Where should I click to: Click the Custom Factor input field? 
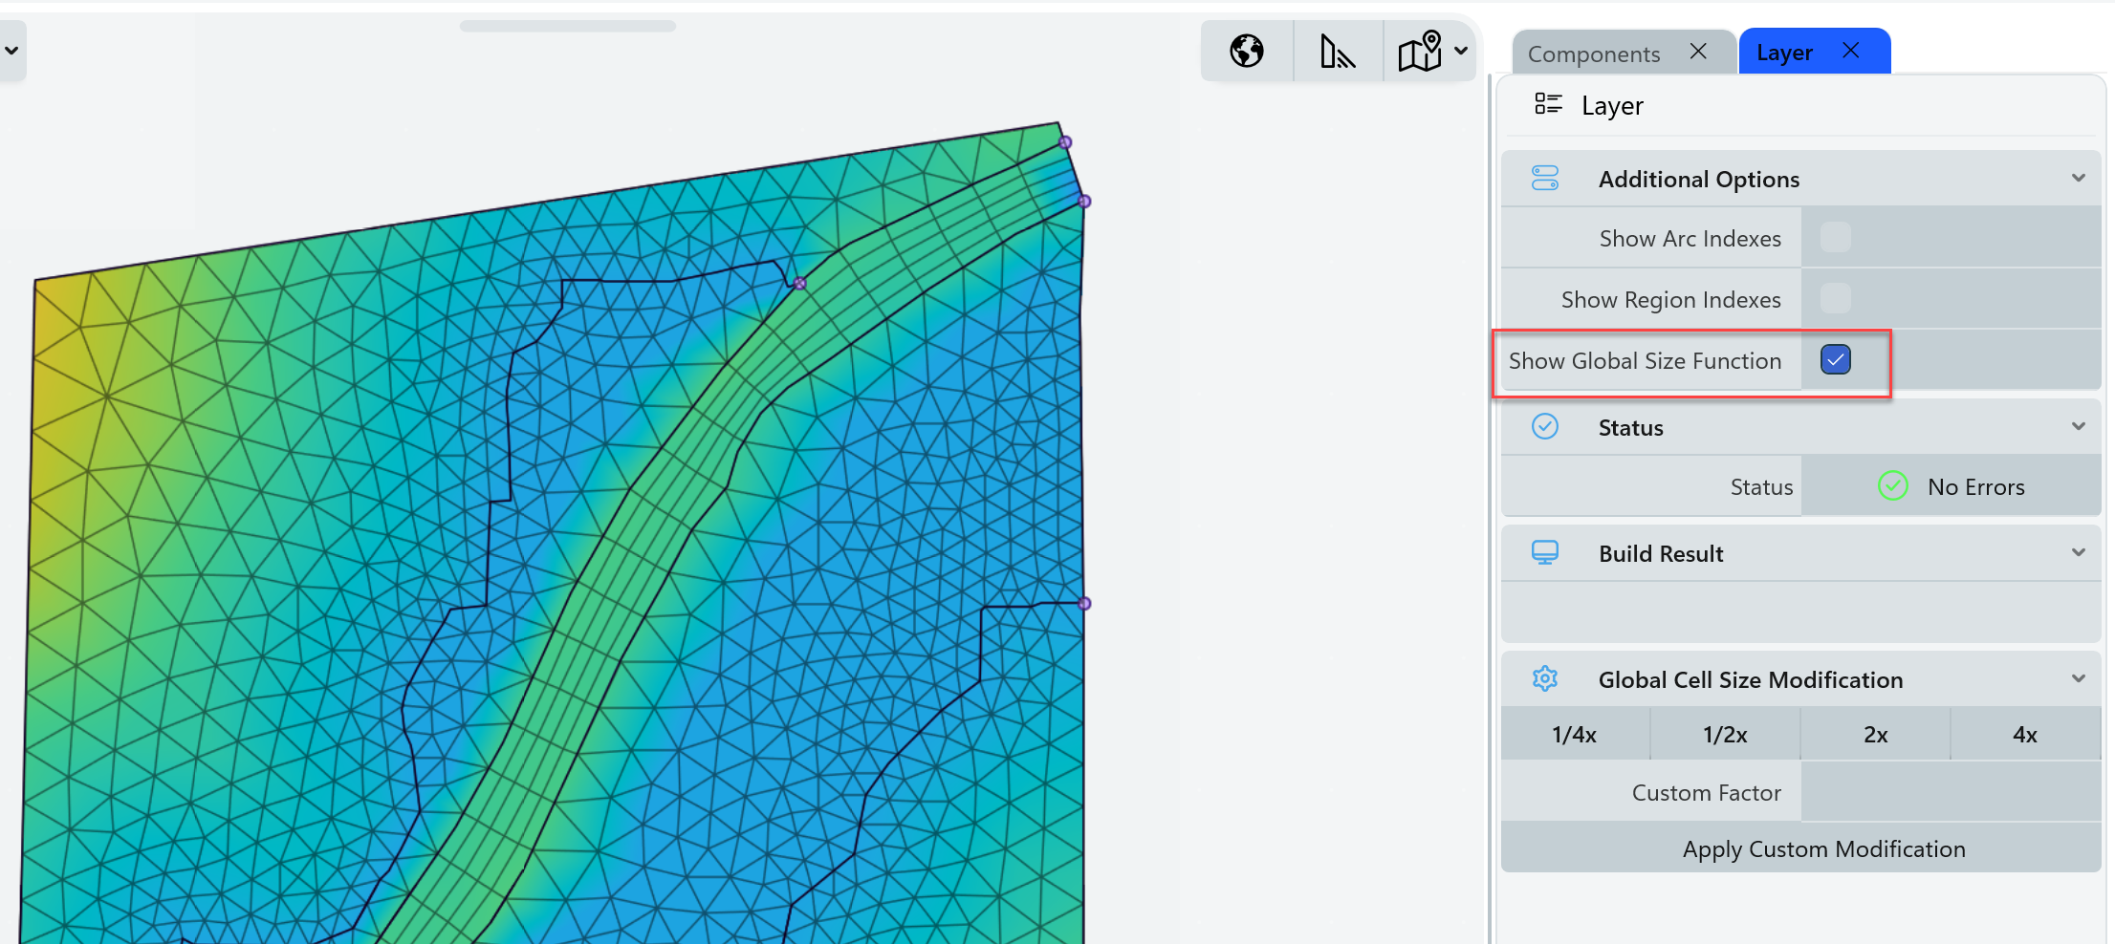coord(1951,792)
